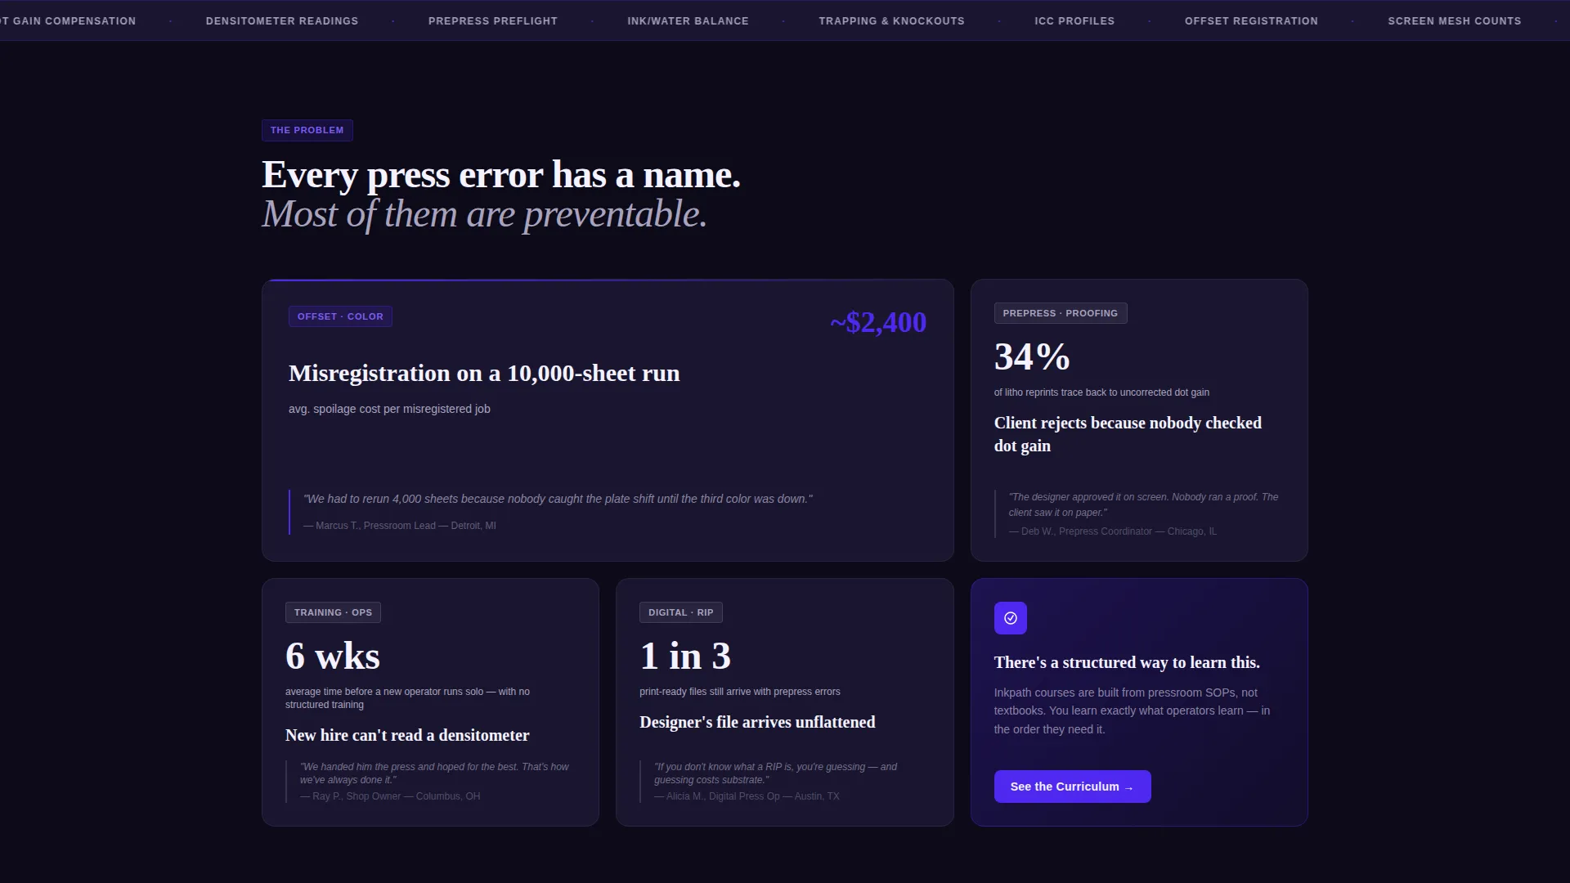Click the 'Digital · RIP' tag
The width and height of the screenshot is (1570, 883).
click(x=681, y=612)
